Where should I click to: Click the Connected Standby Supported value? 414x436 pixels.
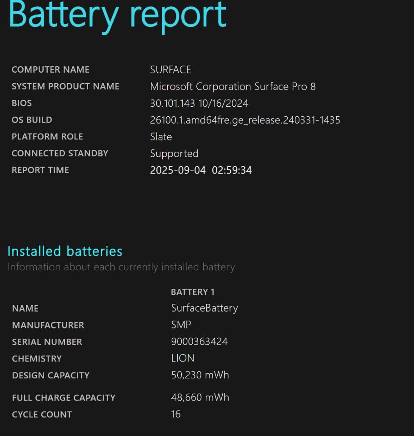(x=175, y=154)
